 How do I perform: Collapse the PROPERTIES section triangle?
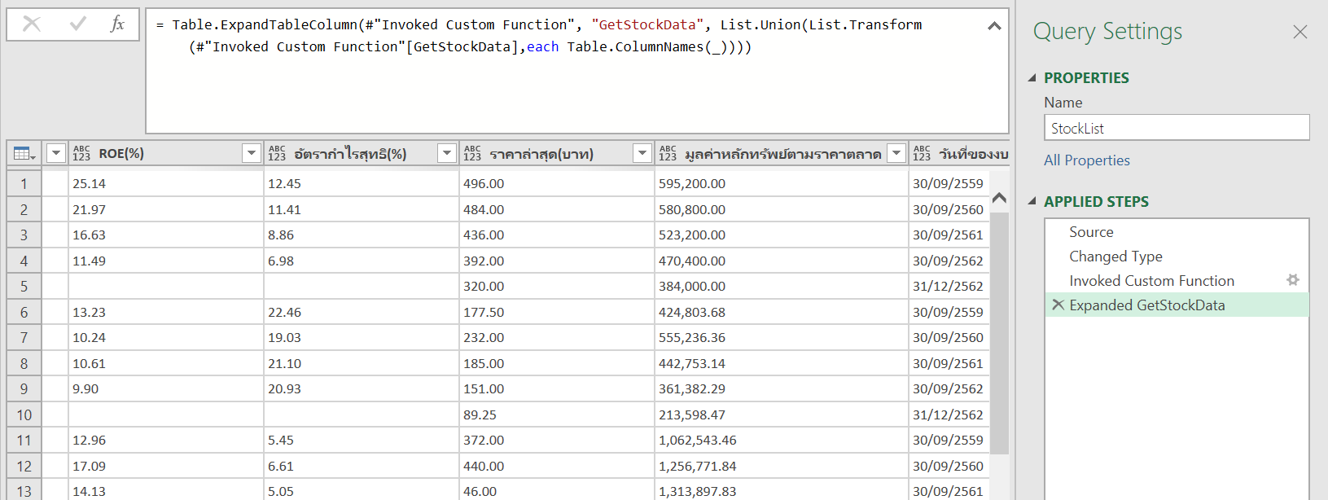(1032, 78)
